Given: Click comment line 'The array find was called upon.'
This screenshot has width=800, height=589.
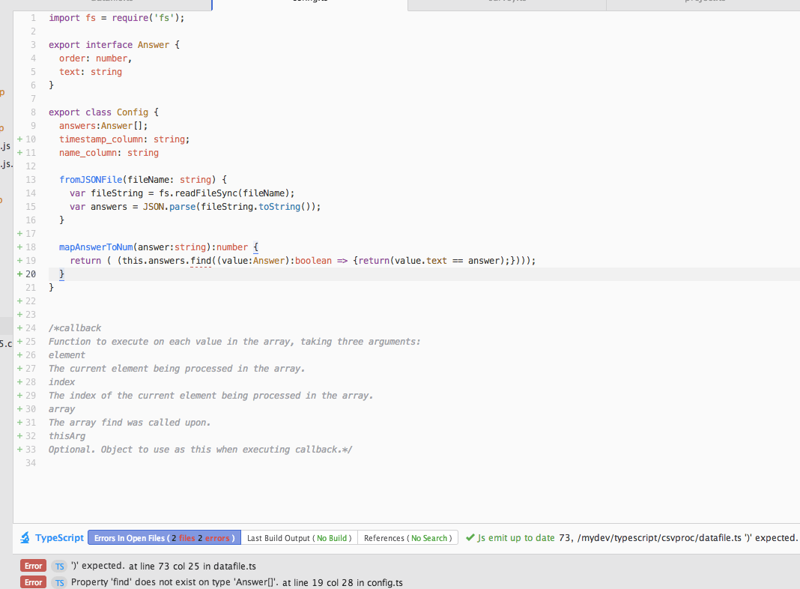Looking at the screenshot, I should tap(130, 423).
